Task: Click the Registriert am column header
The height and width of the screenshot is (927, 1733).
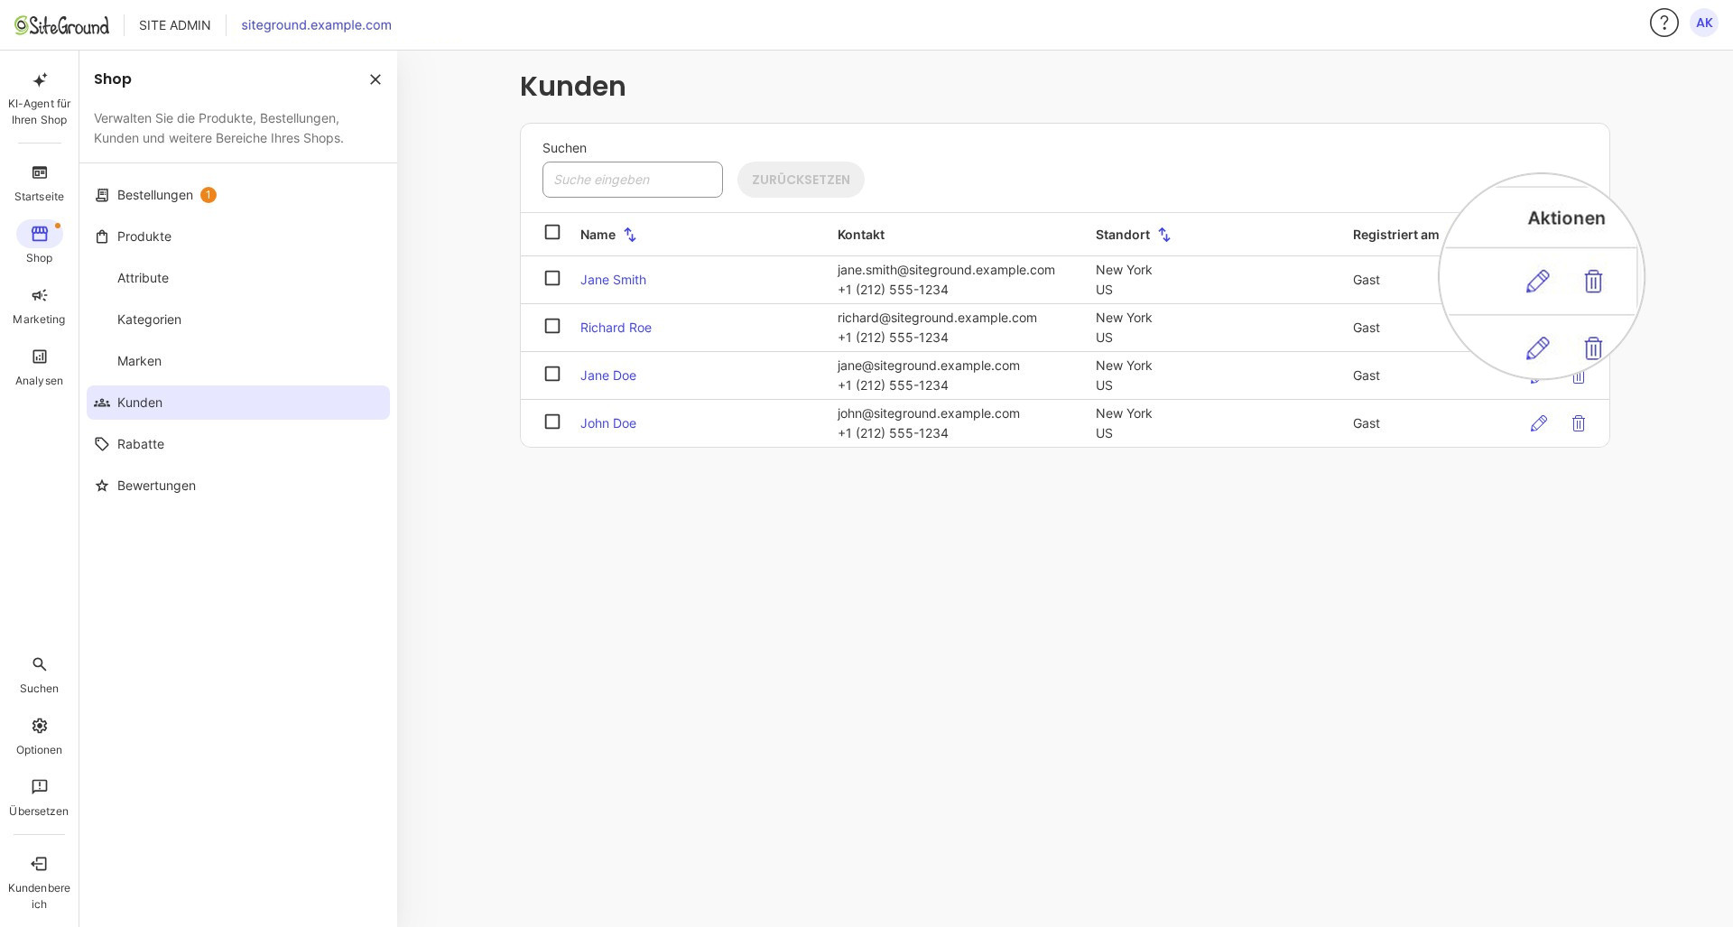Action: point(1395,235)
